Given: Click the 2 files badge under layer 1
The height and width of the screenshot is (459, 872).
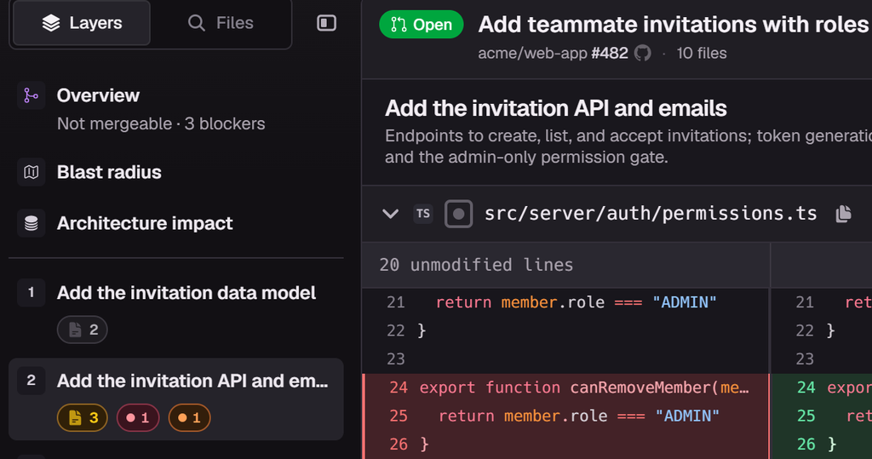Looking at the screenshot, I should pyautogui.click(x=83, y=330).
